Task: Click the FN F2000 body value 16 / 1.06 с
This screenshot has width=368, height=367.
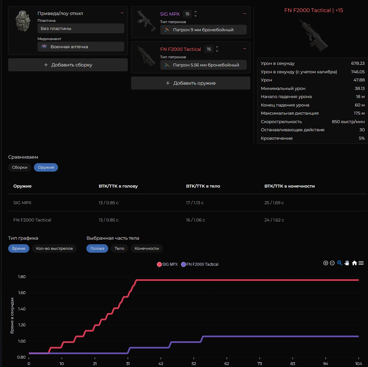Action: pyautogui.click(x=195, y=220)
